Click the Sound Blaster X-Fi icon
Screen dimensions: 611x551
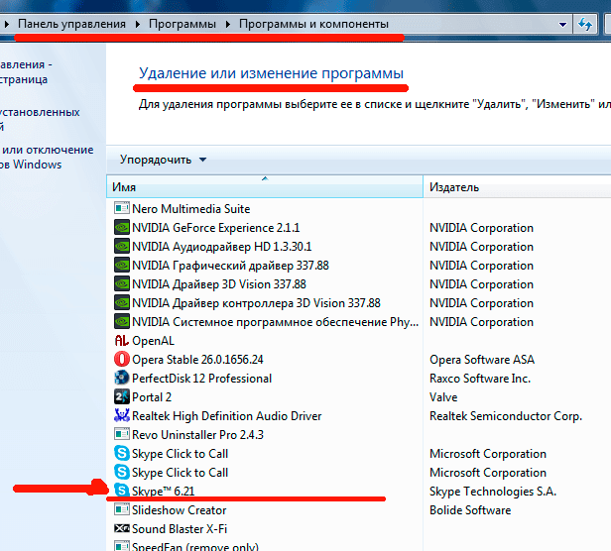pos(122,528)
